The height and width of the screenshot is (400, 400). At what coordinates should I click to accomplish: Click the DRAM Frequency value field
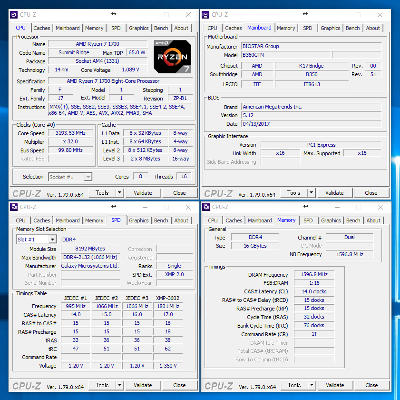point(314,275)
